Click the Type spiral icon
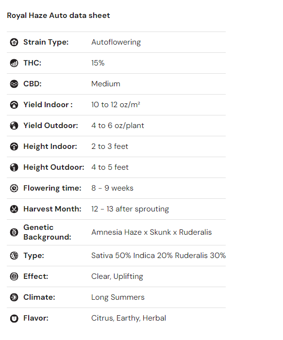Image resolution: width=283 pixels, height=340 pixels. [14, 256]
